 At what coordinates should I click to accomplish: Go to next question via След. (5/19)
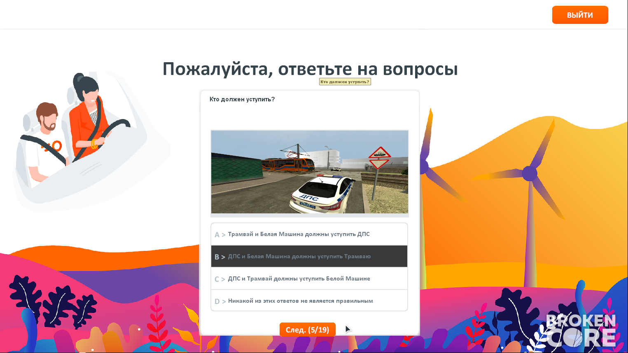[x=308, y=330]
